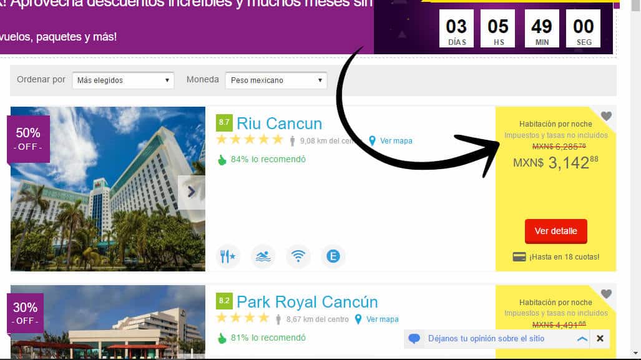Image resolution: width=641 pixels, height=360 pixels.
Task: Open the Moneda 'Peso mexicano' dropdown
Action: [x=276, y=80]
